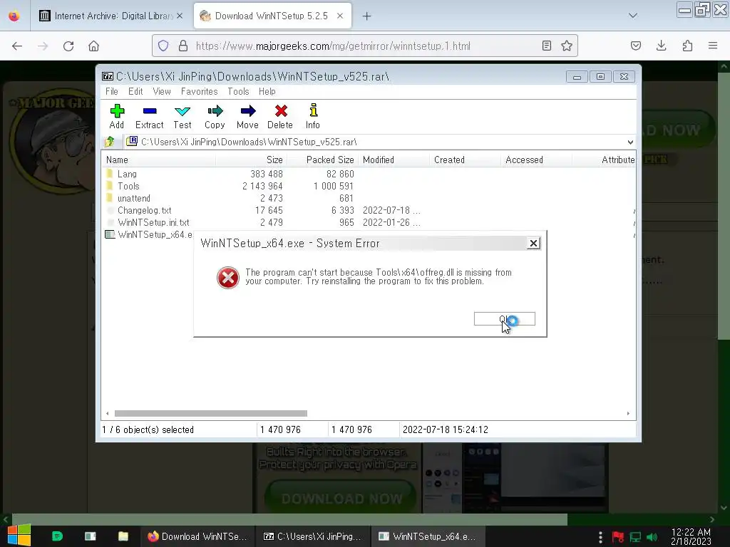This screenshot has height=547, width=730.
Task: Toggle reader view in Firefox
Action: click(x=547, y=46)
